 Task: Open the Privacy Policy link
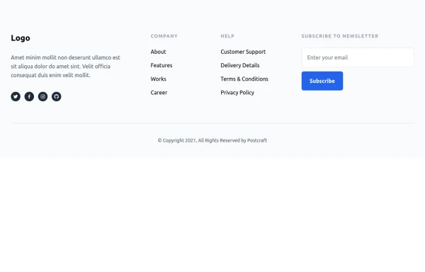pyautogui.click(x=237, y=93)
